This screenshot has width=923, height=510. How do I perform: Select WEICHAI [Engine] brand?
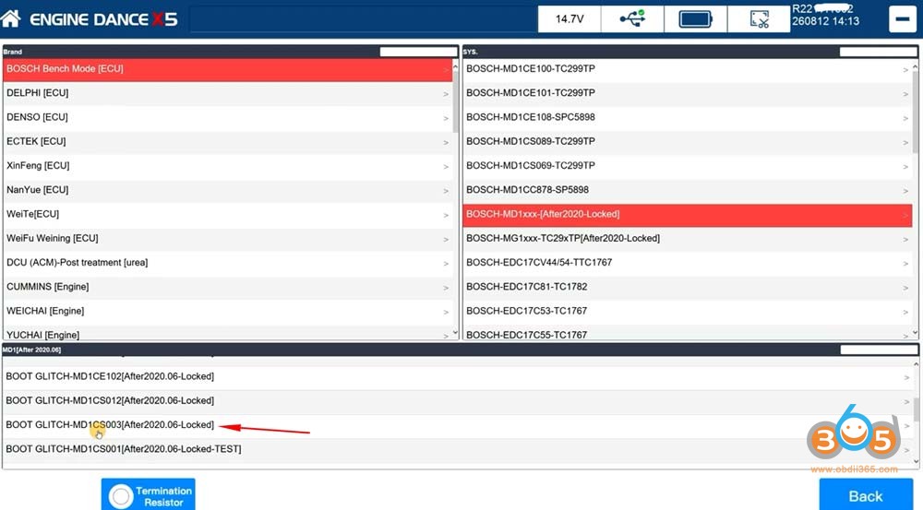coord(228,311)
